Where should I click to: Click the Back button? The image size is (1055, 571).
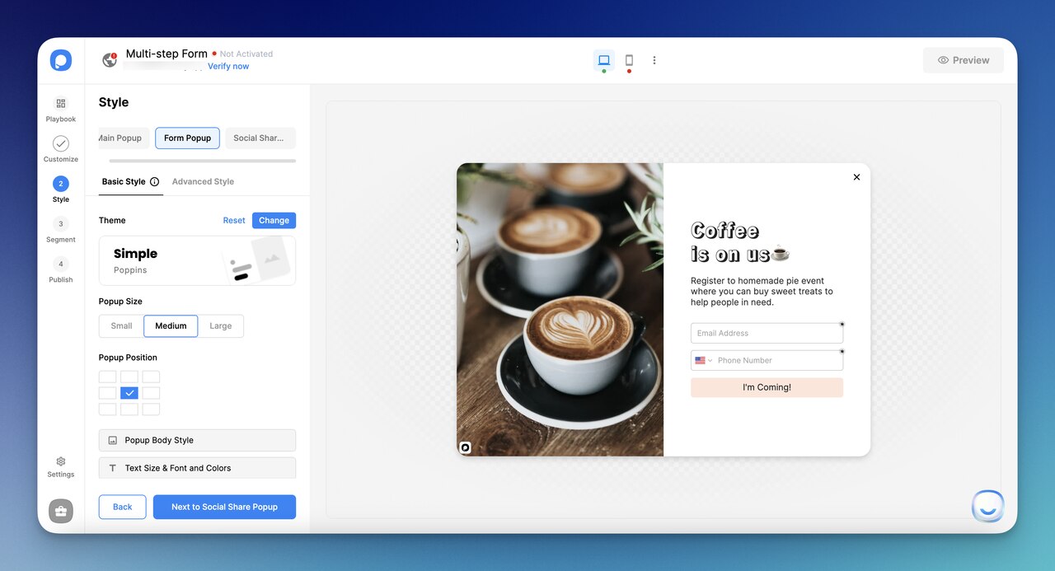pos(123,507)
